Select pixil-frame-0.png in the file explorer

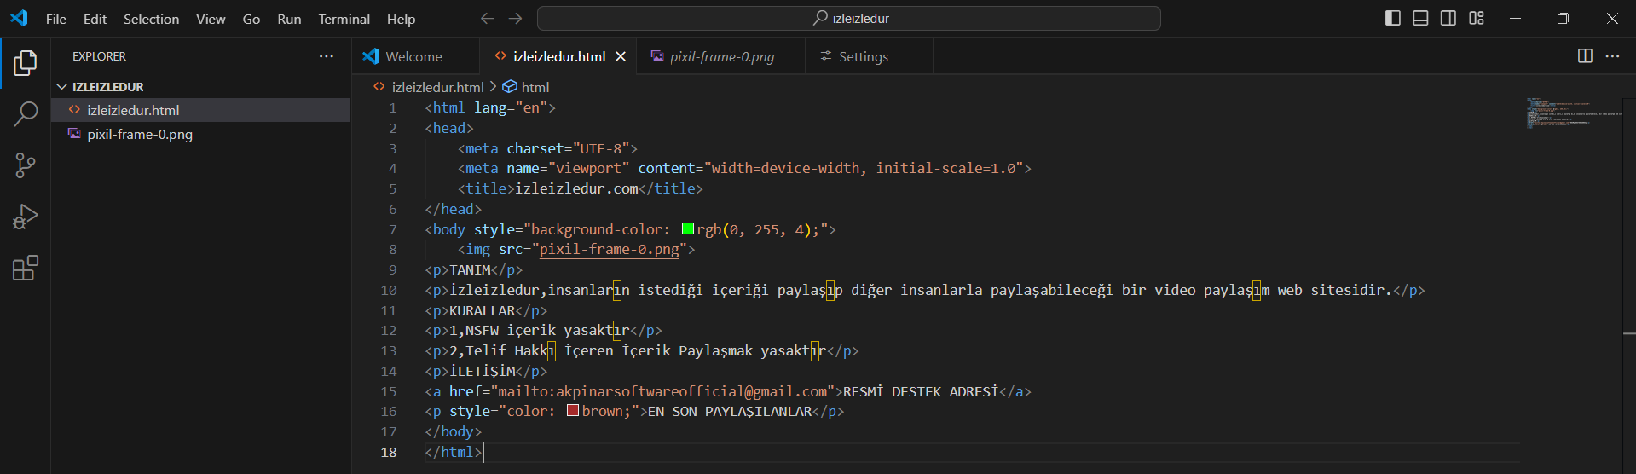(x=140, y=135)
